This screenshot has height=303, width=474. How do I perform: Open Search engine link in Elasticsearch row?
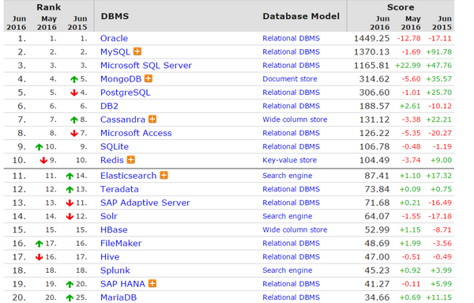(288, 176)
